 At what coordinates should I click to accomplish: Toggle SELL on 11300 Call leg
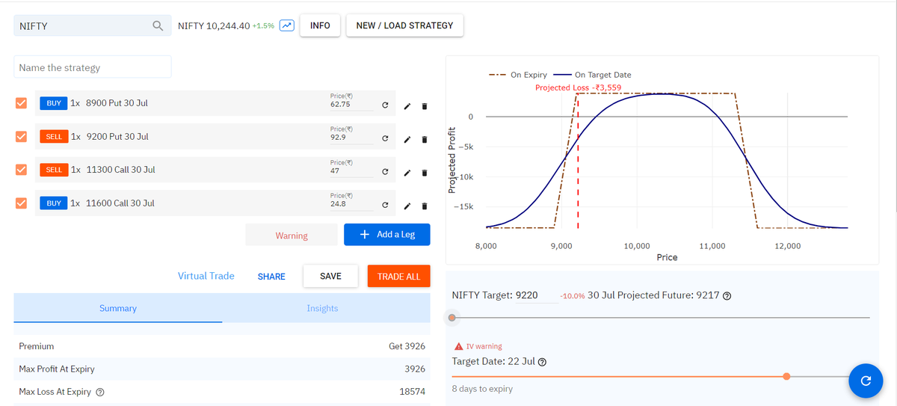coord(54,170)
